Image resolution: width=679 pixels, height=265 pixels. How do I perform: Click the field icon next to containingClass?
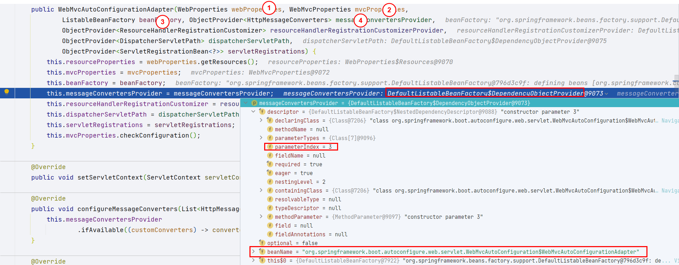[x=270, y=190]
